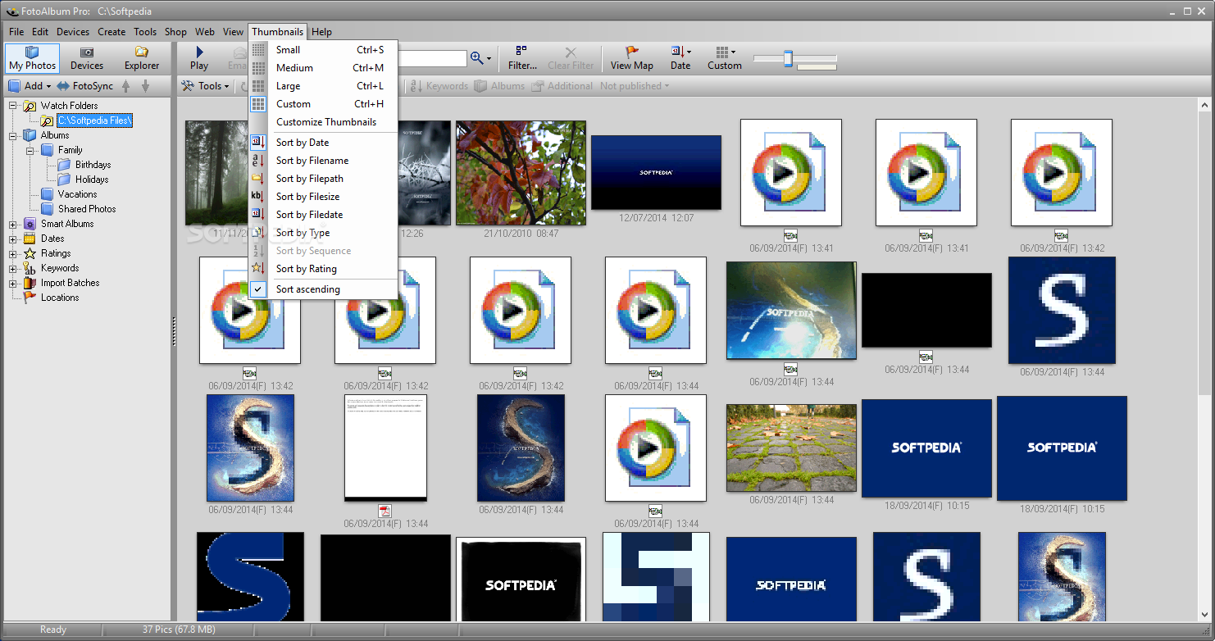Image resolution: width=1215 pixels, height=641 pixels.
Task: Select the Vacations album
Action: click(x=77, y=194)
